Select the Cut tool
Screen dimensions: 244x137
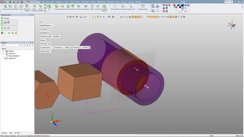coord(49,7)
